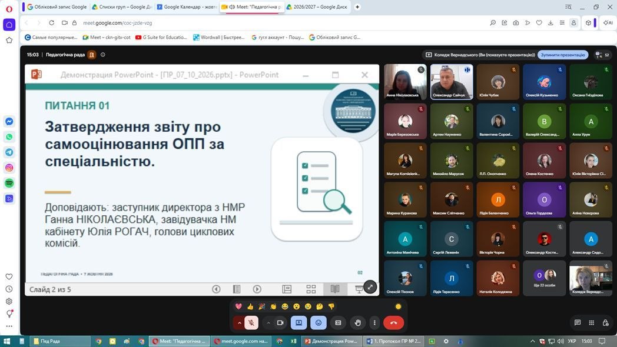Toggle captions in Meet
617x347 pixels.
[x=338, y=323]
